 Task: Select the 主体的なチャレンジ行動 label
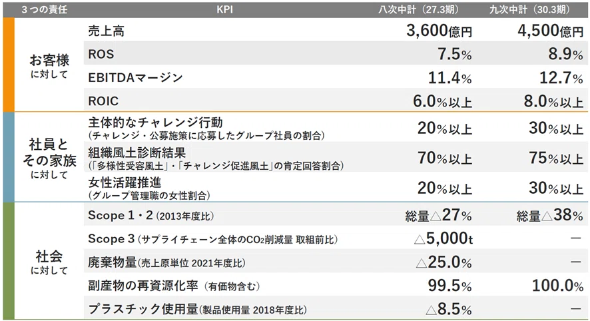[x=155, y=123]
